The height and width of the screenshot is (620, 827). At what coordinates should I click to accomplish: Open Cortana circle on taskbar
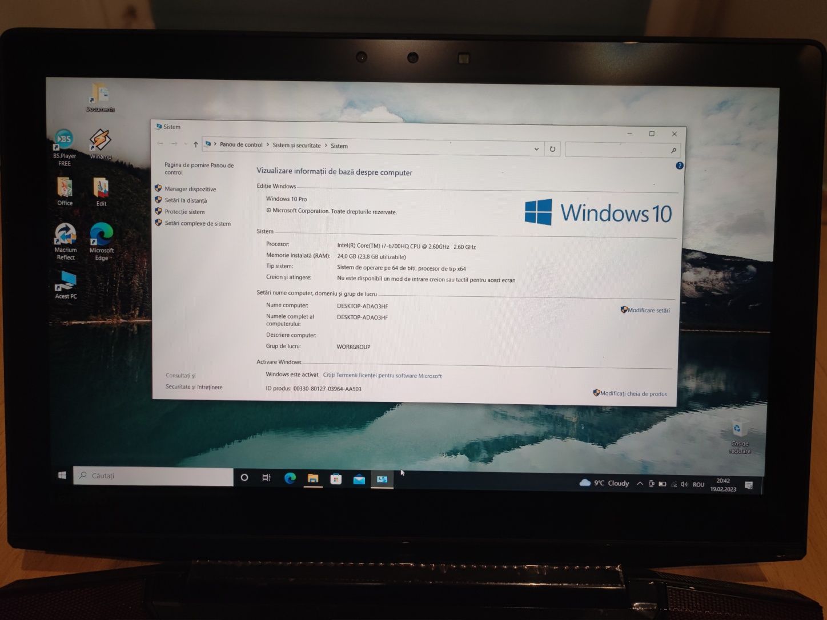(x=244, y=477)
